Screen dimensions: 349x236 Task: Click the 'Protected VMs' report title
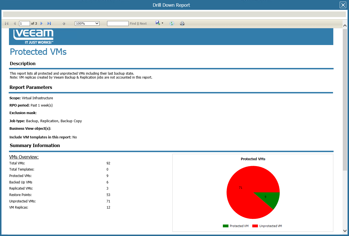pyautogui.click(x=38, y=52)
